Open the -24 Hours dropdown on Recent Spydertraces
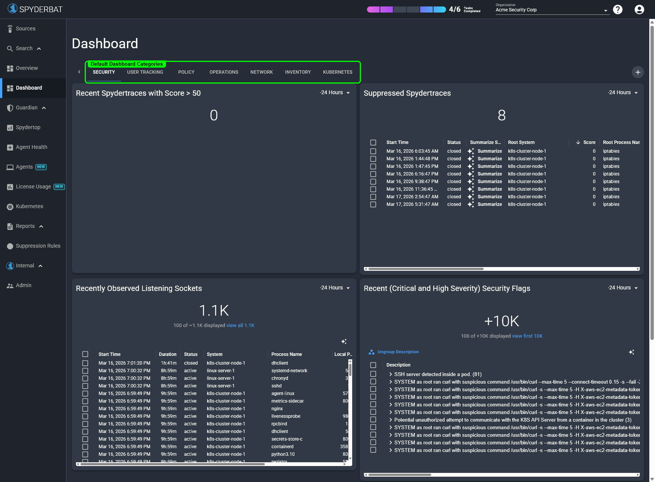This screenshot has width=655, height=482. point(334,92)
